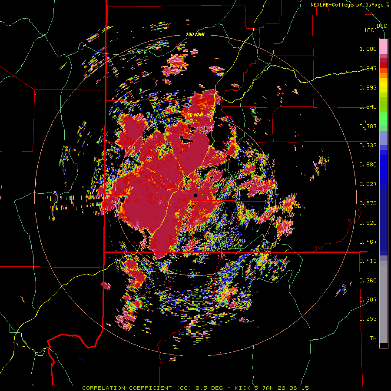Select the 0.733 scale value
This screenshot has height=391, width=391.
coord(368,146)
